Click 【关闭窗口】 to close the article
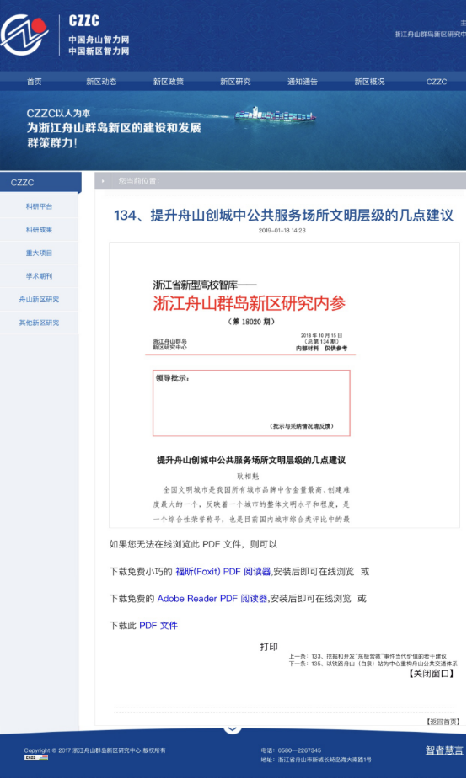The height and width of the screenshot is (779, 467). pos(432,673)
